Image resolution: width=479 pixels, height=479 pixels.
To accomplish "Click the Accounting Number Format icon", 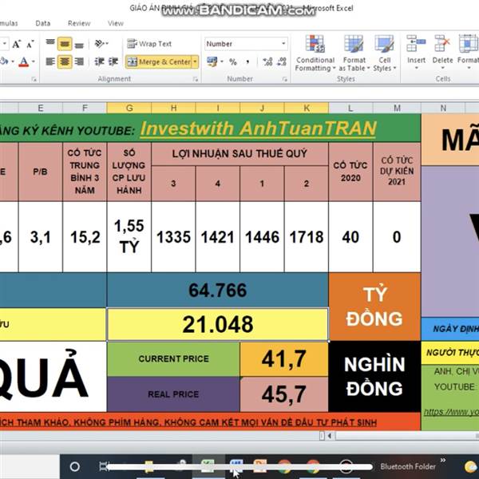I will tap(212, 61).
